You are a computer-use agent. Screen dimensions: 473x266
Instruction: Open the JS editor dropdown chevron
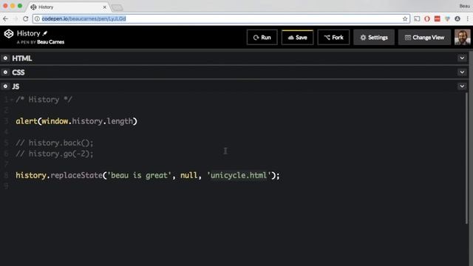tap(462, 86)
